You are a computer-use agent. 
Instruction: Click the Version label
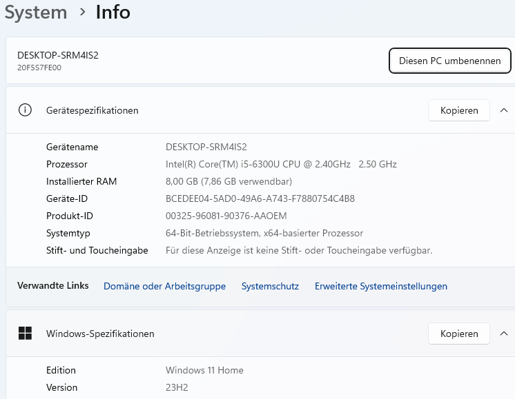point(61,387)
